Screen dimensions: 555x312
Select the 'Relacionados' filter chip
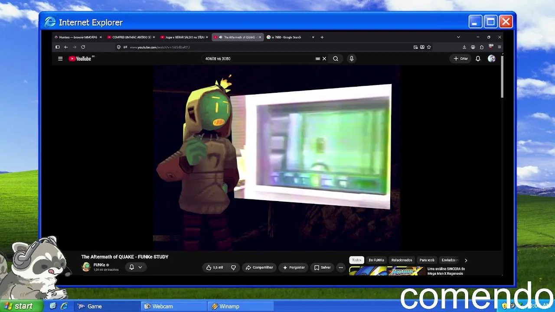[x=402, y=260]
